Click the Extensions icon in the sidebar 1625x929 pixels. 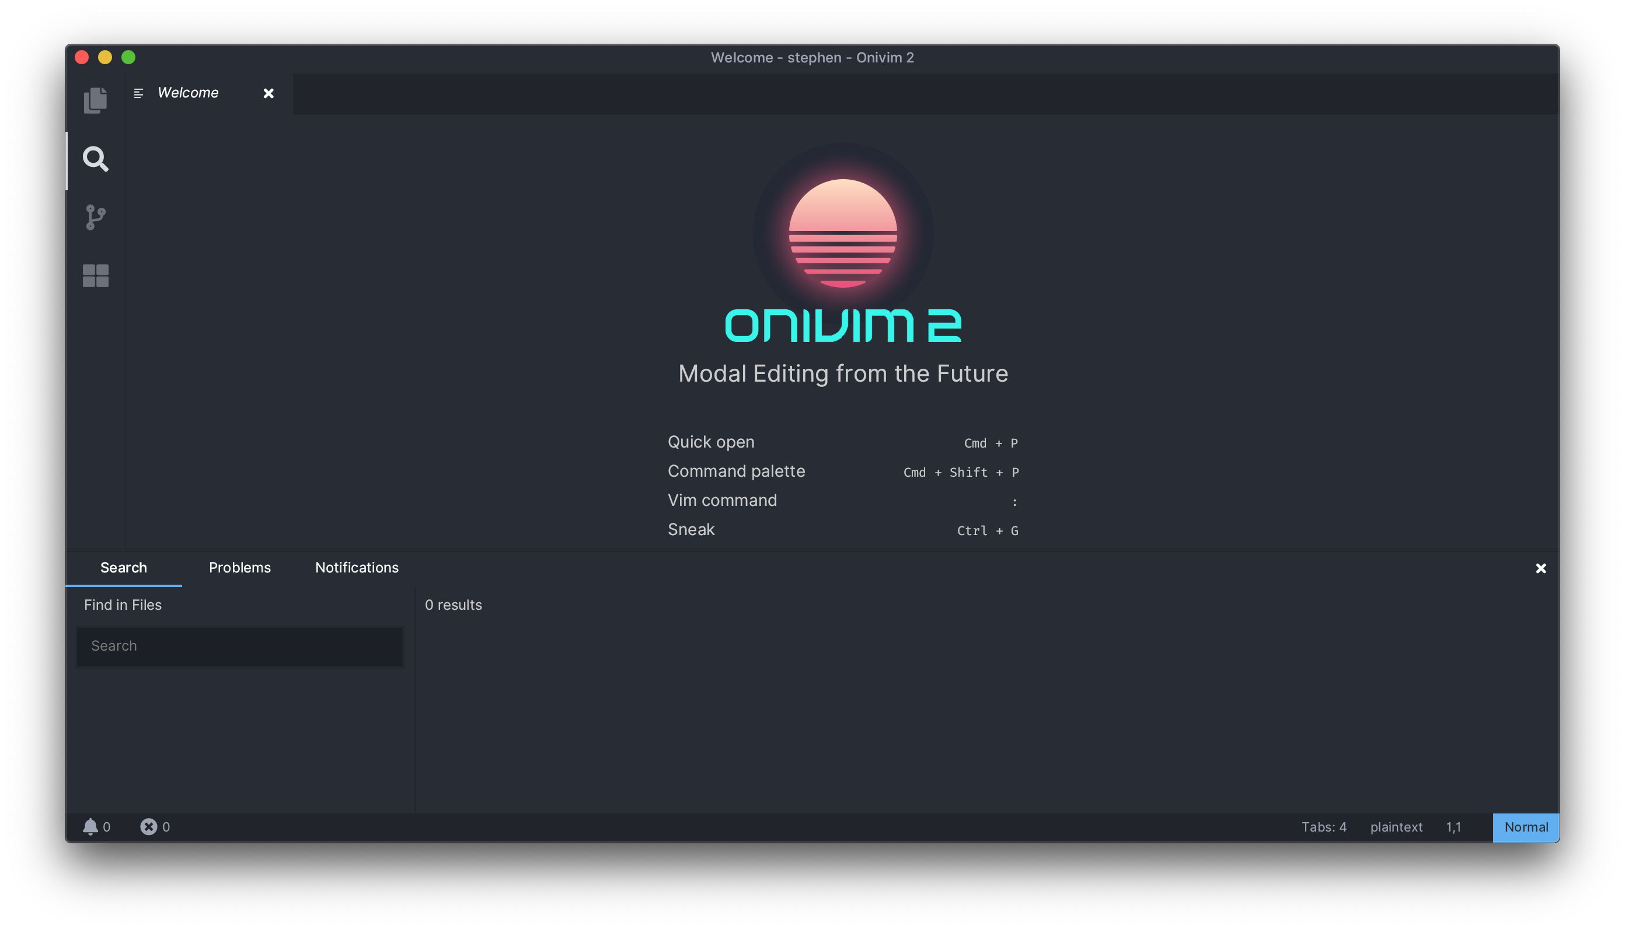[95, 275]
